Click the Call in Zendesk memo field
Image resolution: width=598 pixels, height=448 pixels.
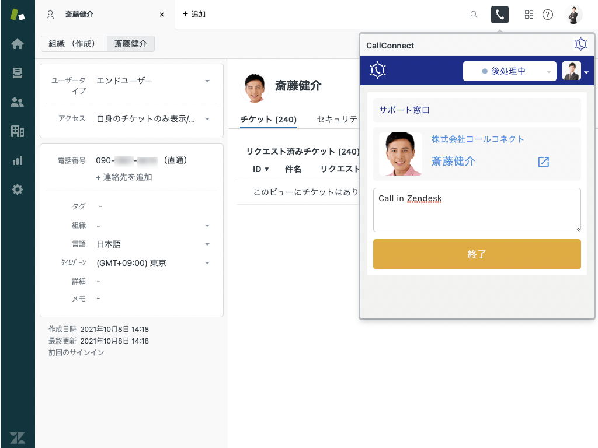pos(477,210)
